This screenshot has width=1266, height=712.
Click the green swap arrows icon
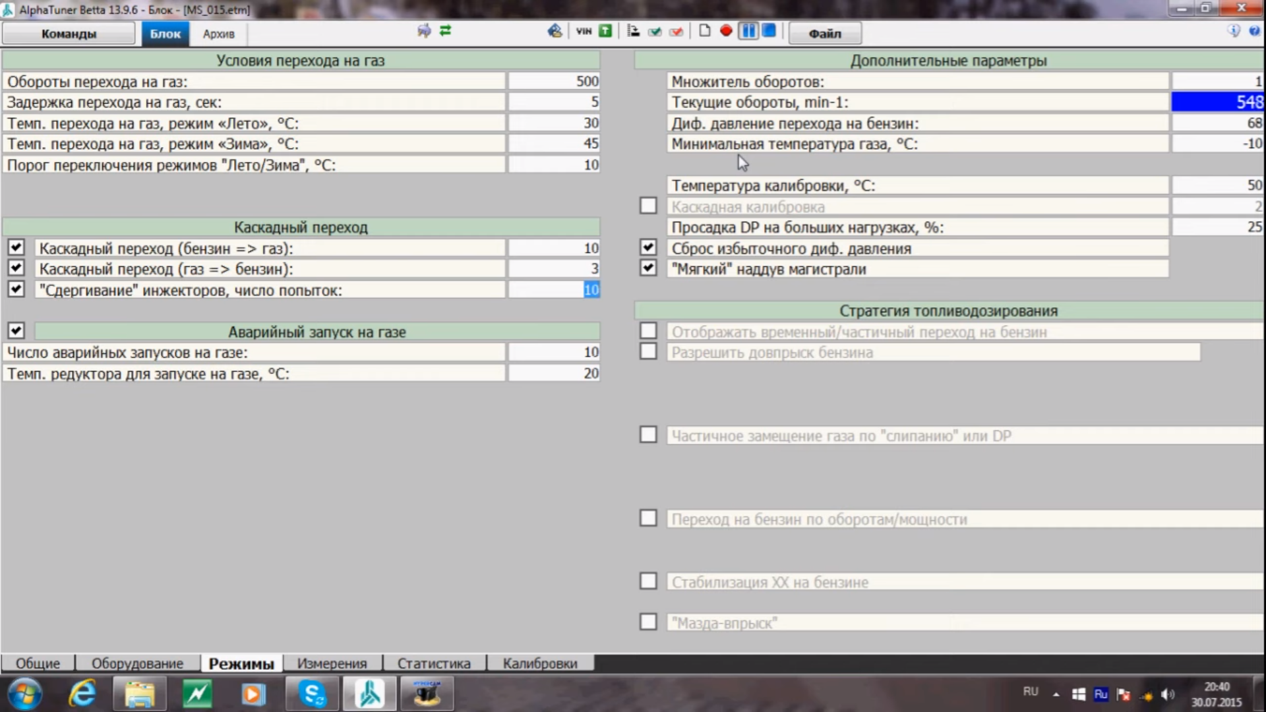[x=446, y=31]
